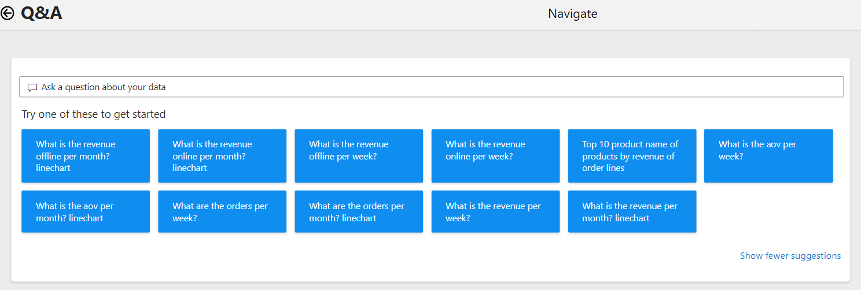Click 'Try one of these to get started' text

94,114
